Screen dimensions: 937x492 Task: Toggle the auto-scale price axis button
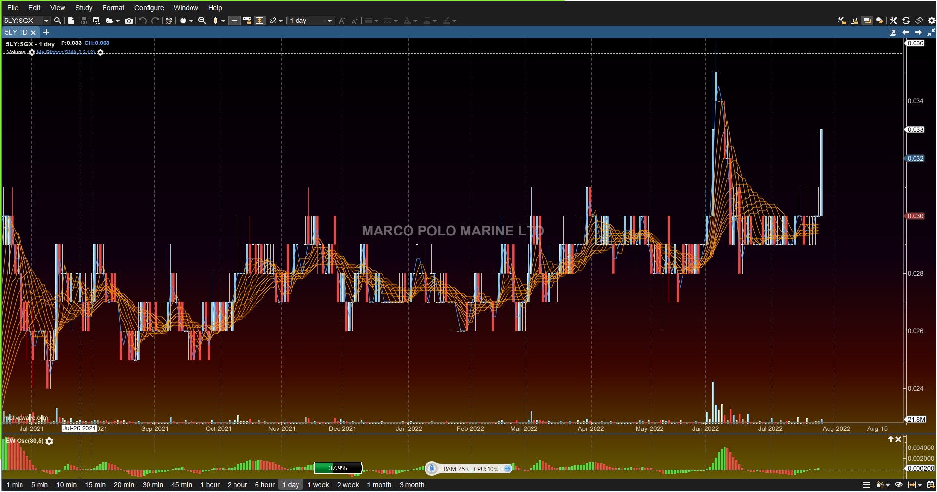pyautogui.click(x=260, y=21)
